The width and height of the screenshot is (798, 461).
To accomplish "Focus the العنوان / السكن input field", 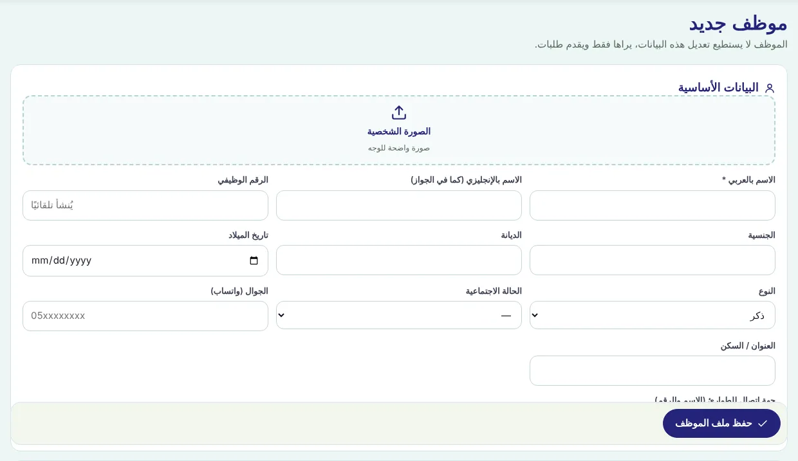I will [x=652, y=370].
